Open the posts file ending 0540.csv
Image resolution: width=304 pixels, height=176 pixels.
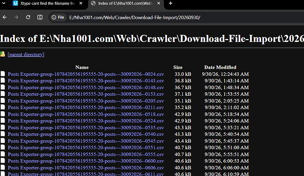click(x=86, y=134)
